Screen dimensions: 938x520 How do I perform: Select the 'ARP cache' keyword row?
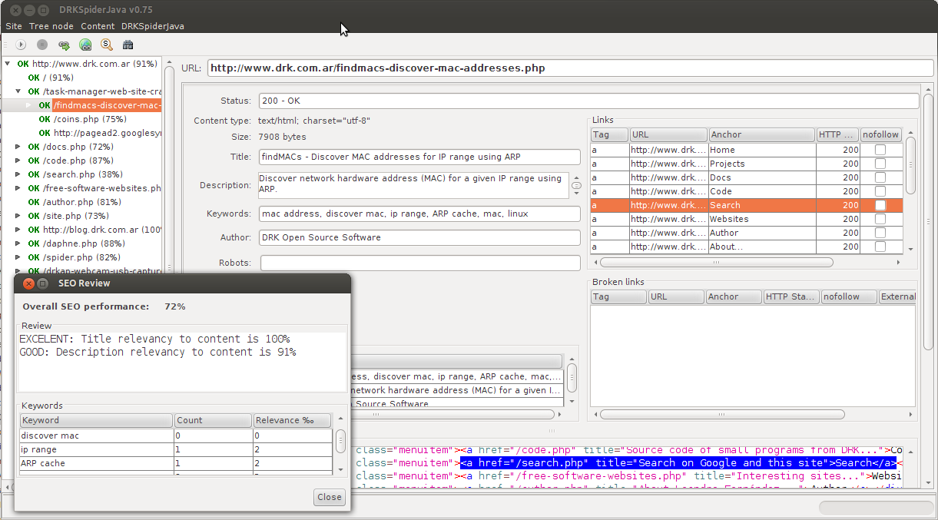tap(176, 463)
